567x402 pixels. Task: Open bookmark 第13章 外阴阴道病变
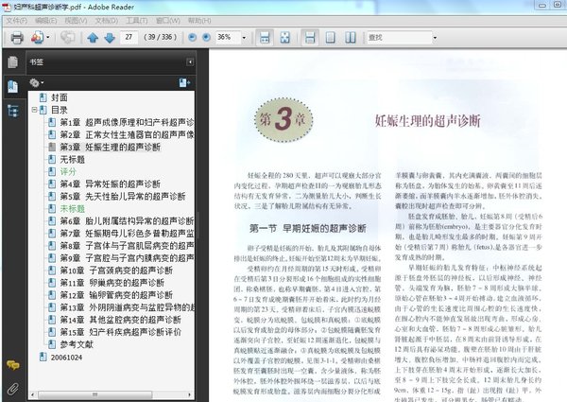coord(127,307)
